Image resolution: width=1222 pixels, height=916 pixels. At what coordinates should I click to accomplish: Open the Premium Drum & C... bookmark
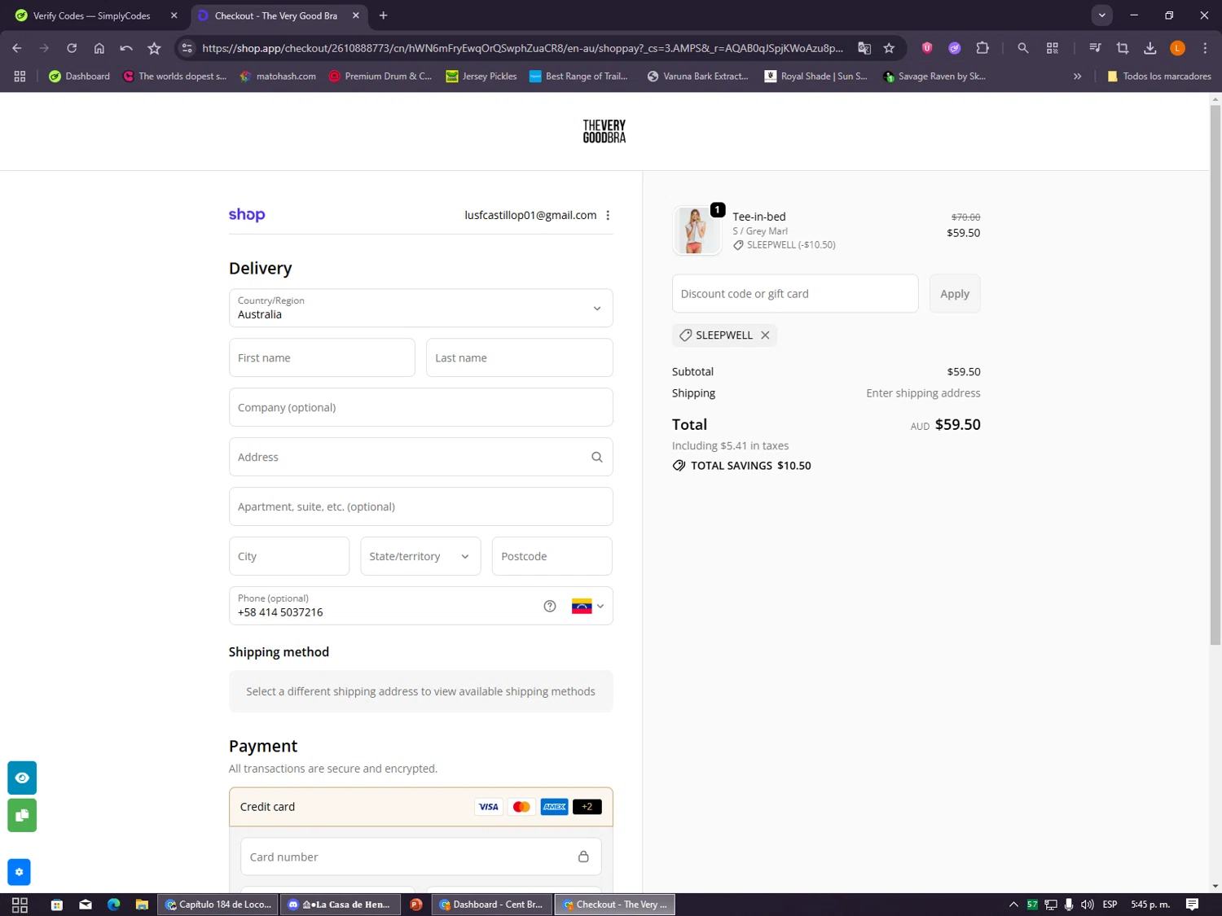pyautogui.click(x=380, y=76)
